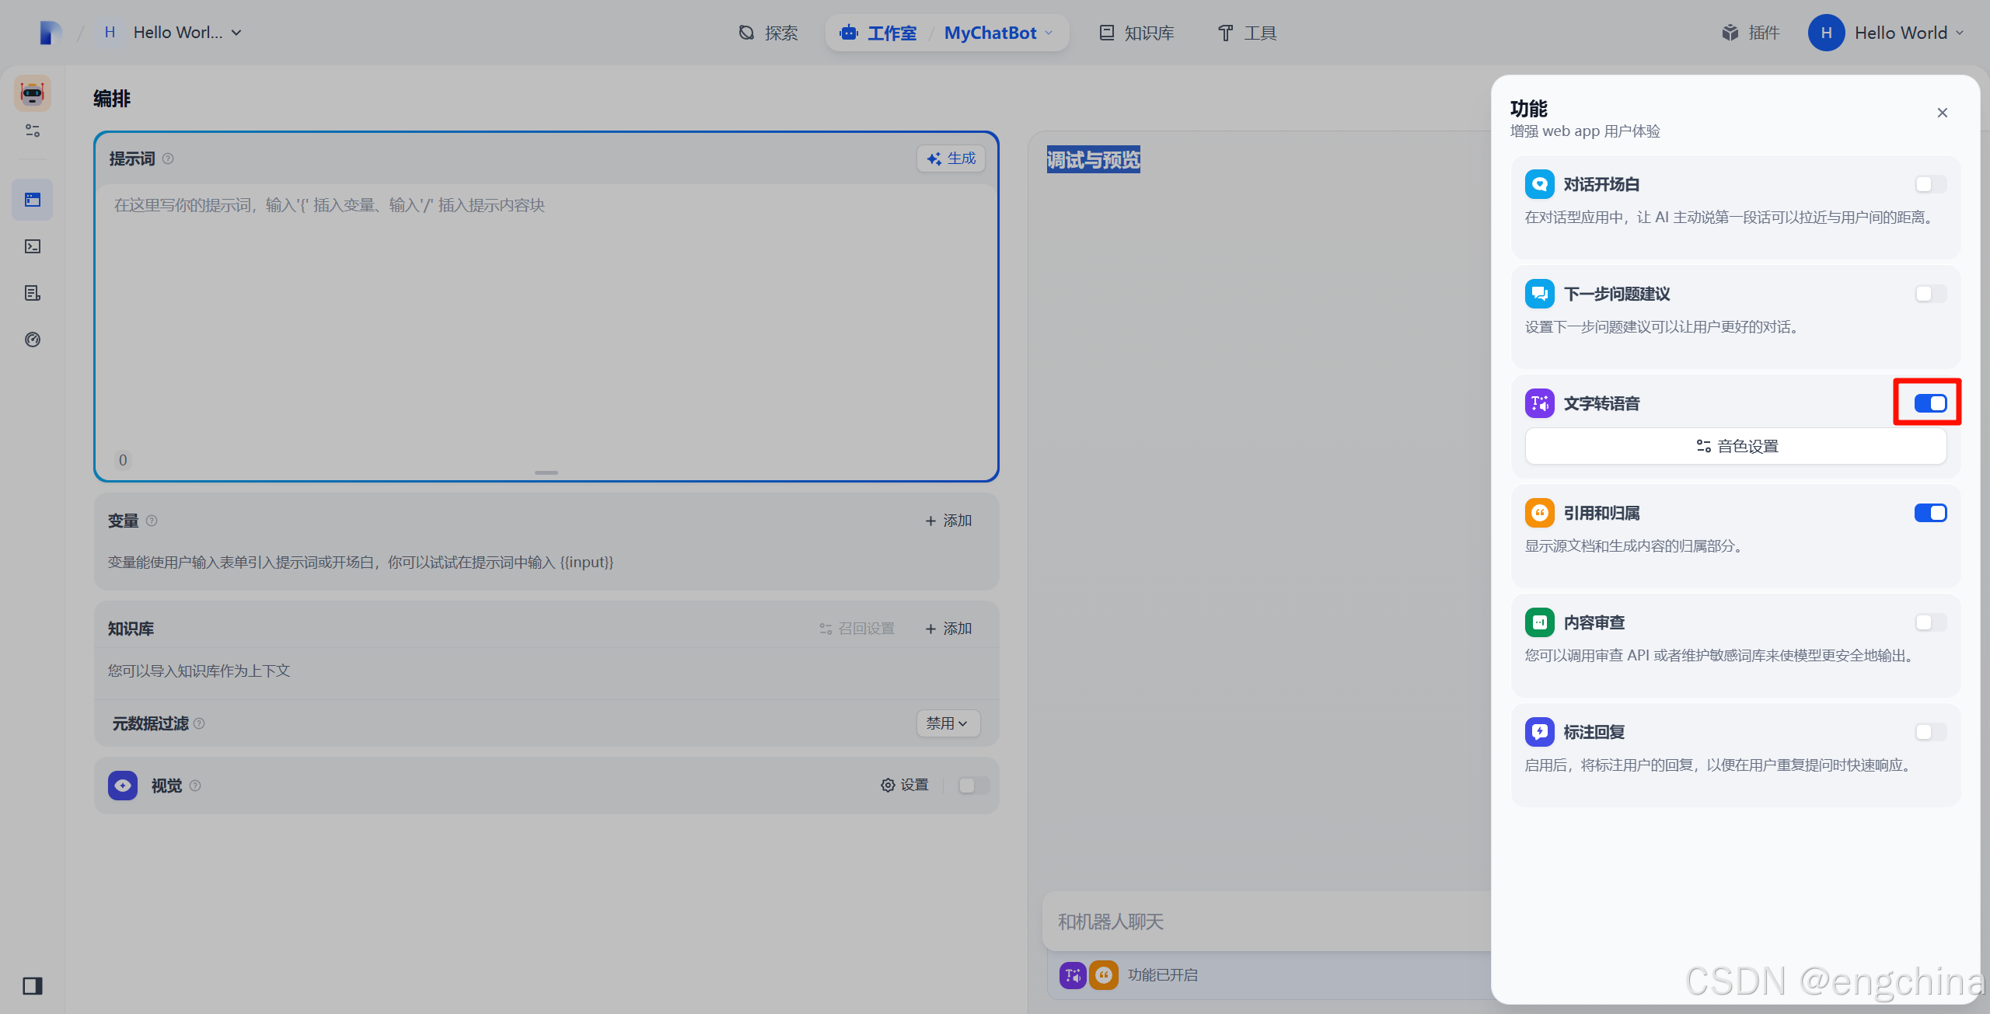This screenshot has height=1014, width=1990.
Task: Click the prompt editor resize handle
Action: (546, 472)
